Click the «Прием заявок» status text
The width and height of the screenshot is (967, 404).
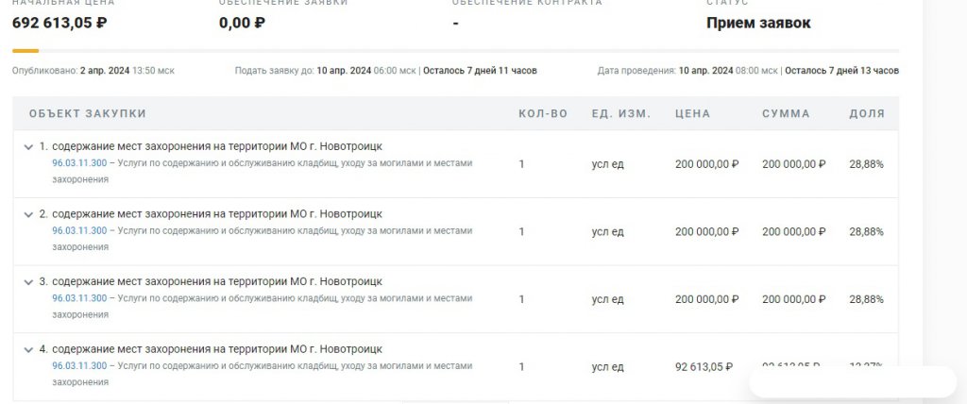[x=758, y=23]
